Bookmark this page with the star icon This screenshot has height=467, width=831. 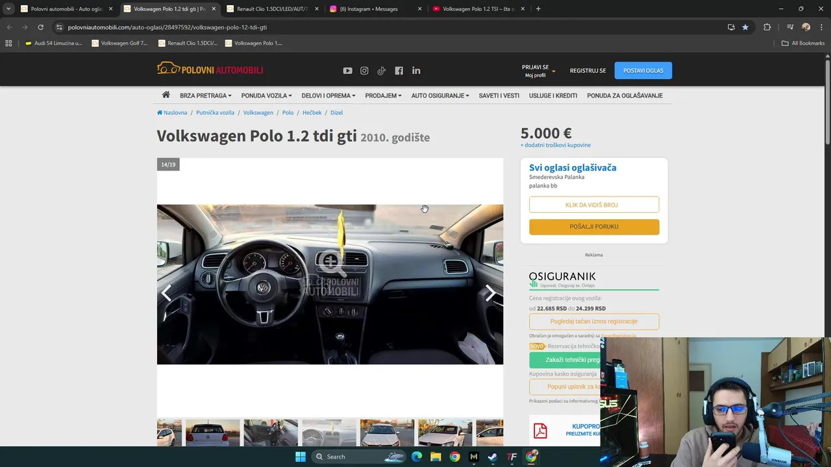tap(745, 27)
